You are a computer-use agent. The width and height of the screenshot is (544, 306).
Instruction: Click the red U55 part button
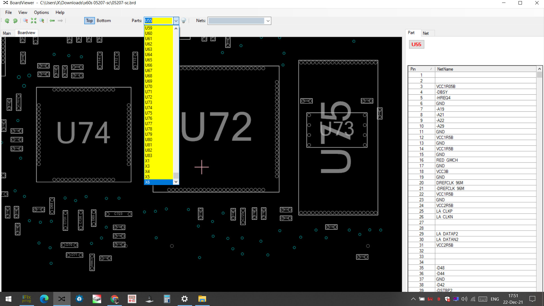click(x=416, y=44)
